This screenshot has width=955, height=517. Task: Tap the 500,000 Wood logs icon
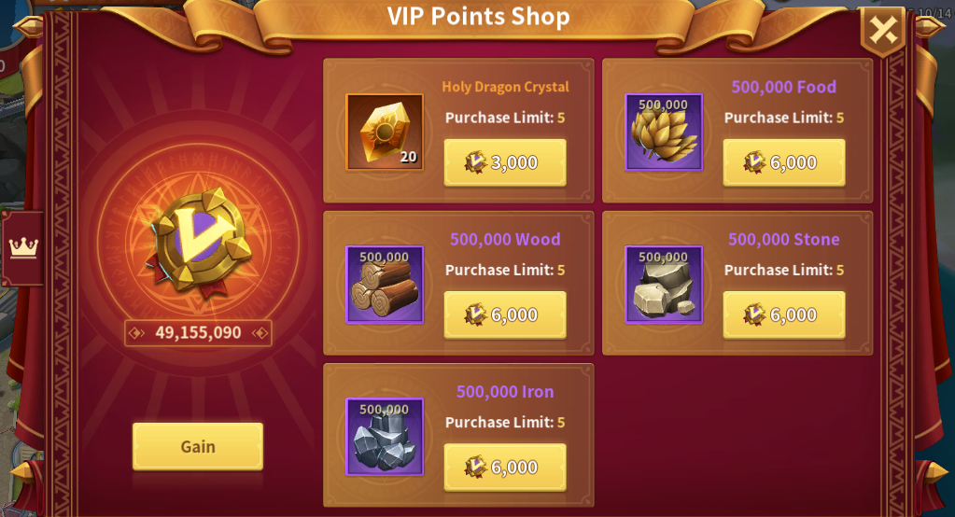click(385, 285)
